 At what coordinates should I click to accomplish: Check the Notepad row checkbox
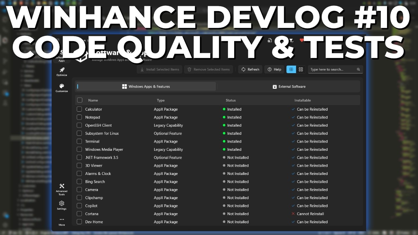[x=79, y=117]
